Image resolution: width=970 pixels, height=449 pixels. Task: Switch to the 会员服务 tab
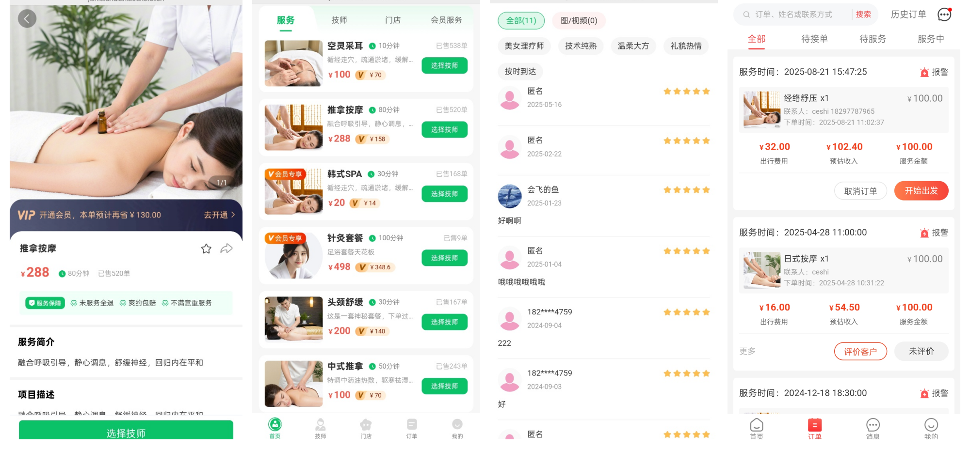pyautogui.click(x=446, y=20)
